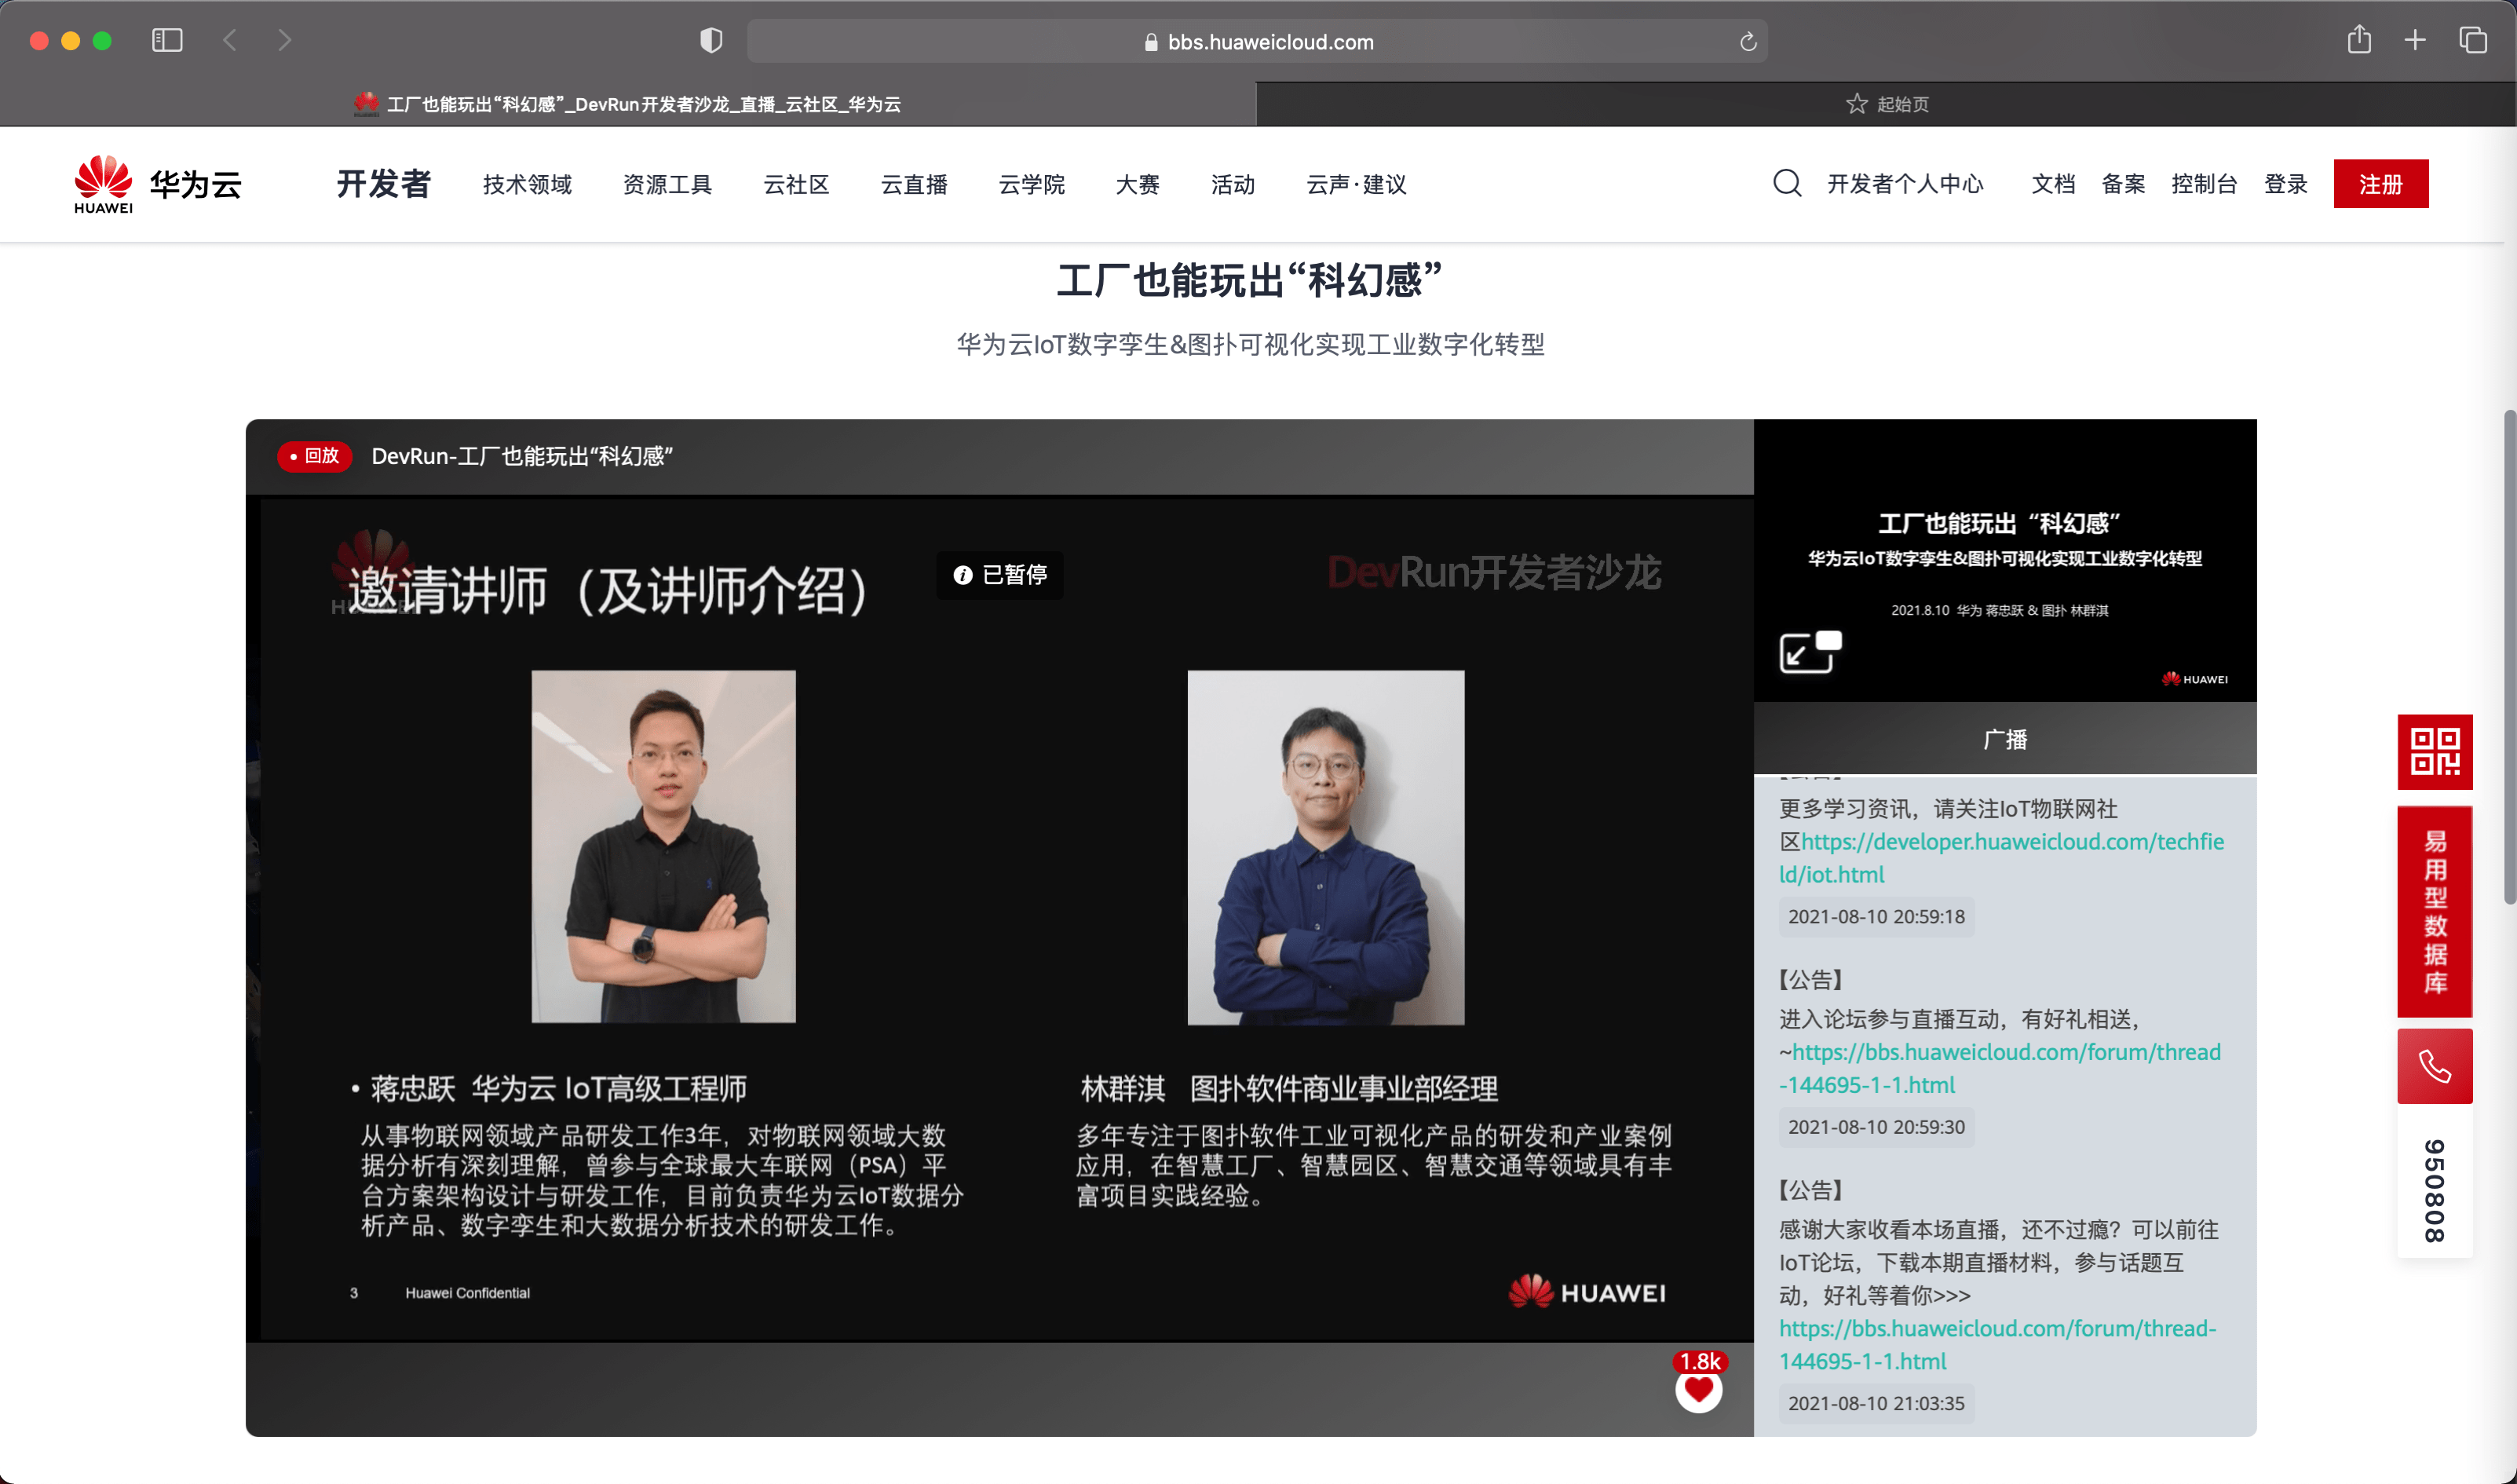Toggle the Safari sidebar button
2517x1484 pixels.
167,41
